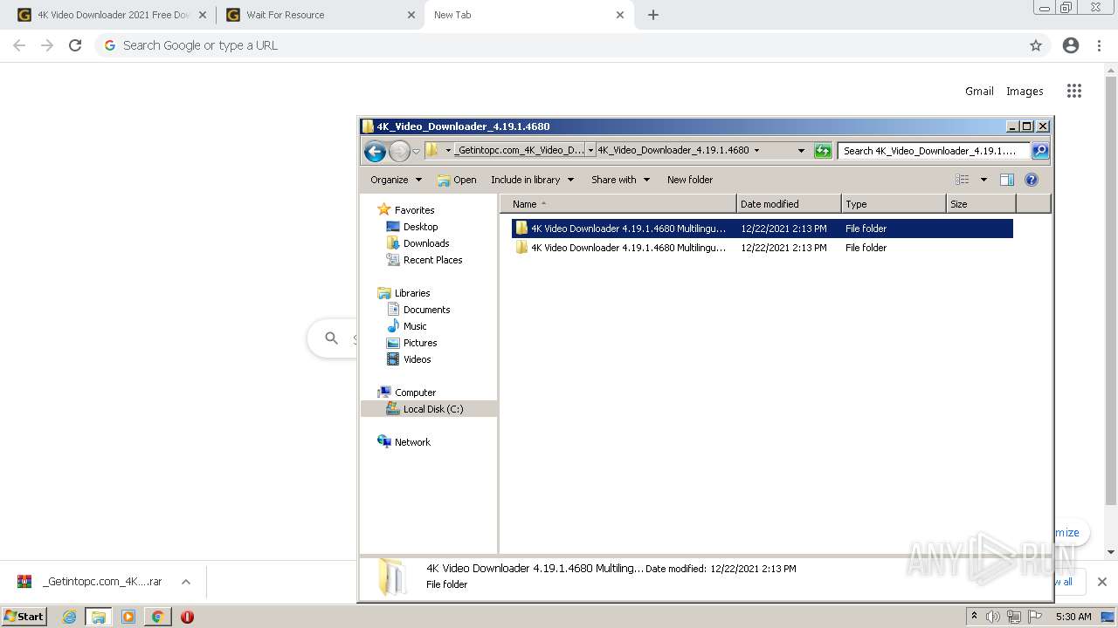Click red Opera-like icon in taskbar

tap(187, 617)
